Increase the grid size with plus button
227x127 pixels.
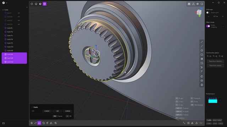click(x=223, y=17)
